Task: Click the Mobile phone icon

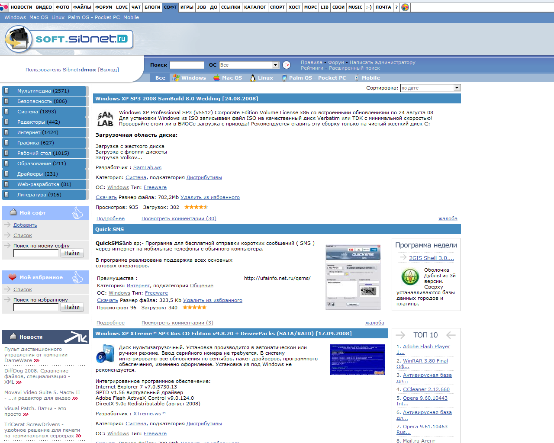Action: click(x=357, y=78)
